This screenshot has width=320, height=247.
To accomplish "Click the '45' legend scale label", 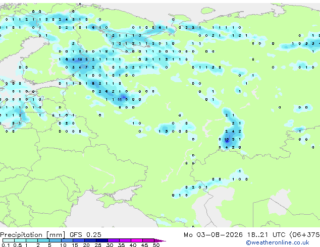I will pos(144,245).
